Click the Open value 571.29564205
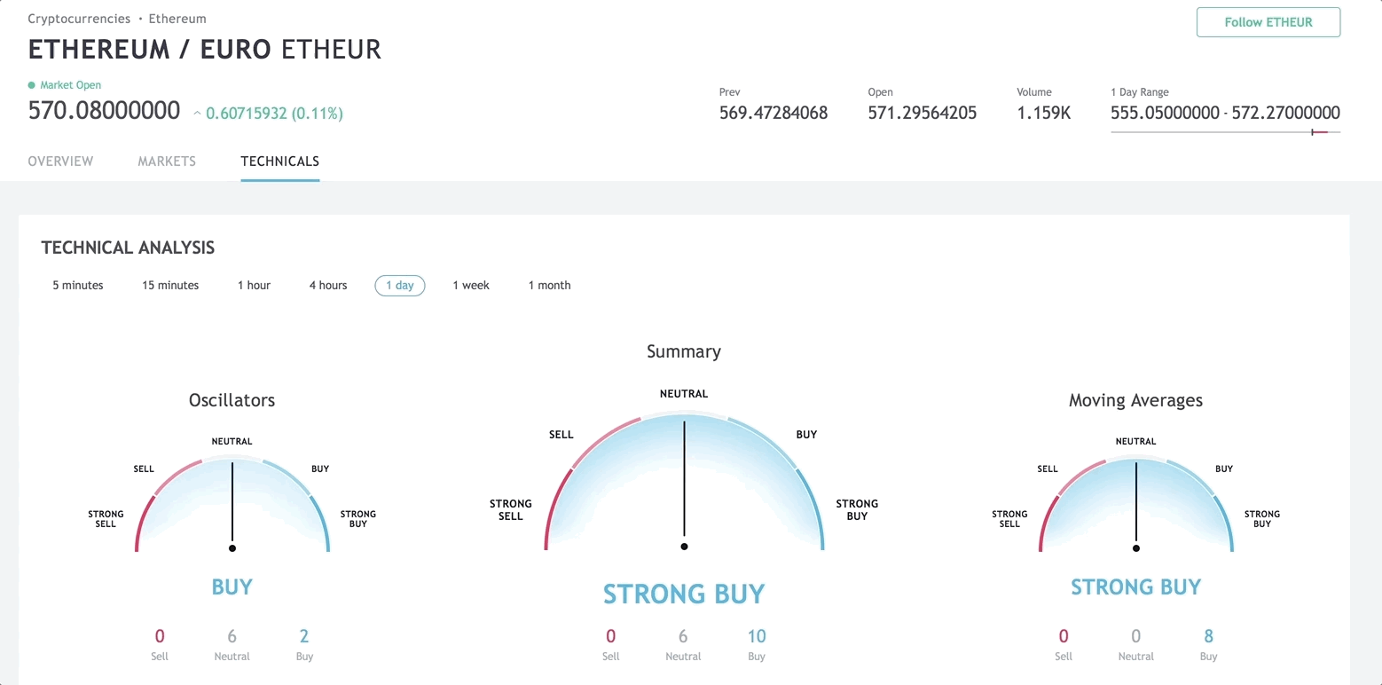Viewport: 1382px width, 685px height. [x=923, y=113]
